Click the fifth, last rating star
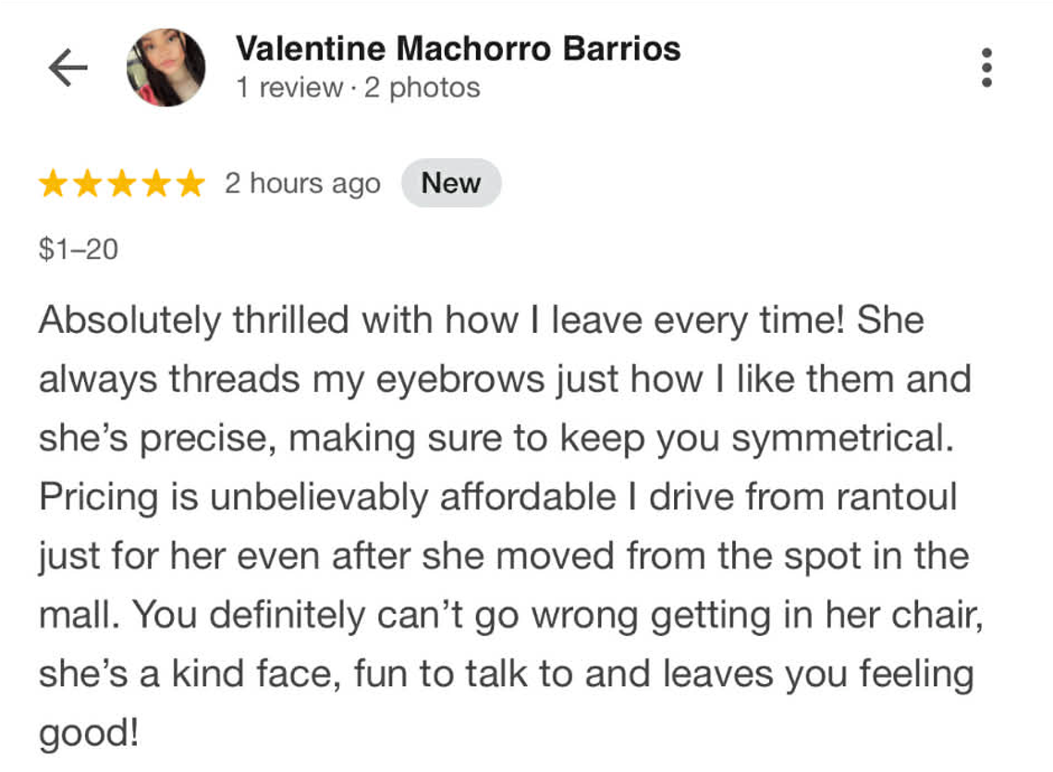Screen dimensions: 1053x772 point(190,184)
